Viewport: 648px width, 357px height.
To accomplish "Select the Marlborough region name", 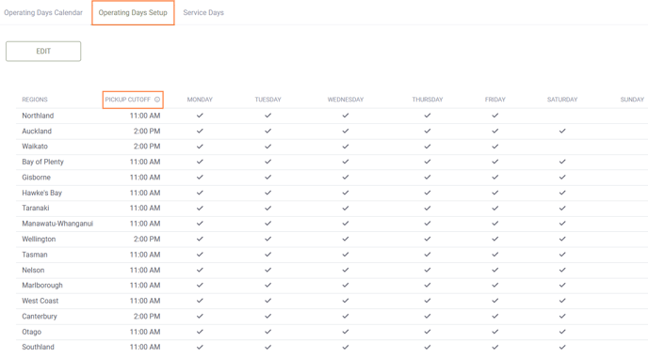I will pyautogui.click(x=42, y=286).
